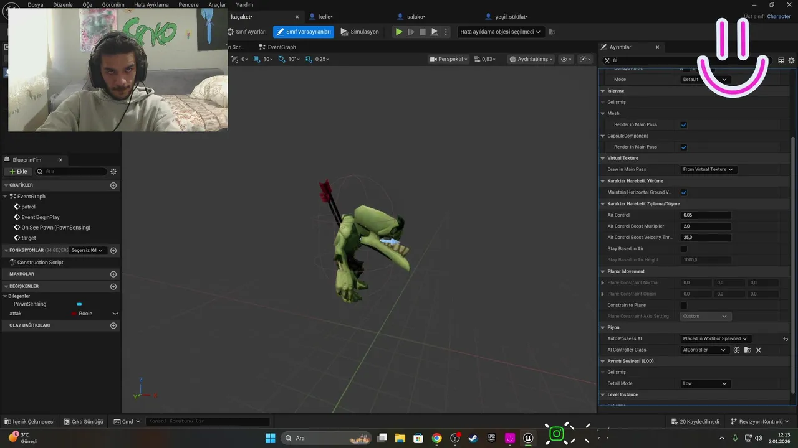Enable Constrain to Plane checkbox
This screenshot has width=798, height=448.
(684, 305)
